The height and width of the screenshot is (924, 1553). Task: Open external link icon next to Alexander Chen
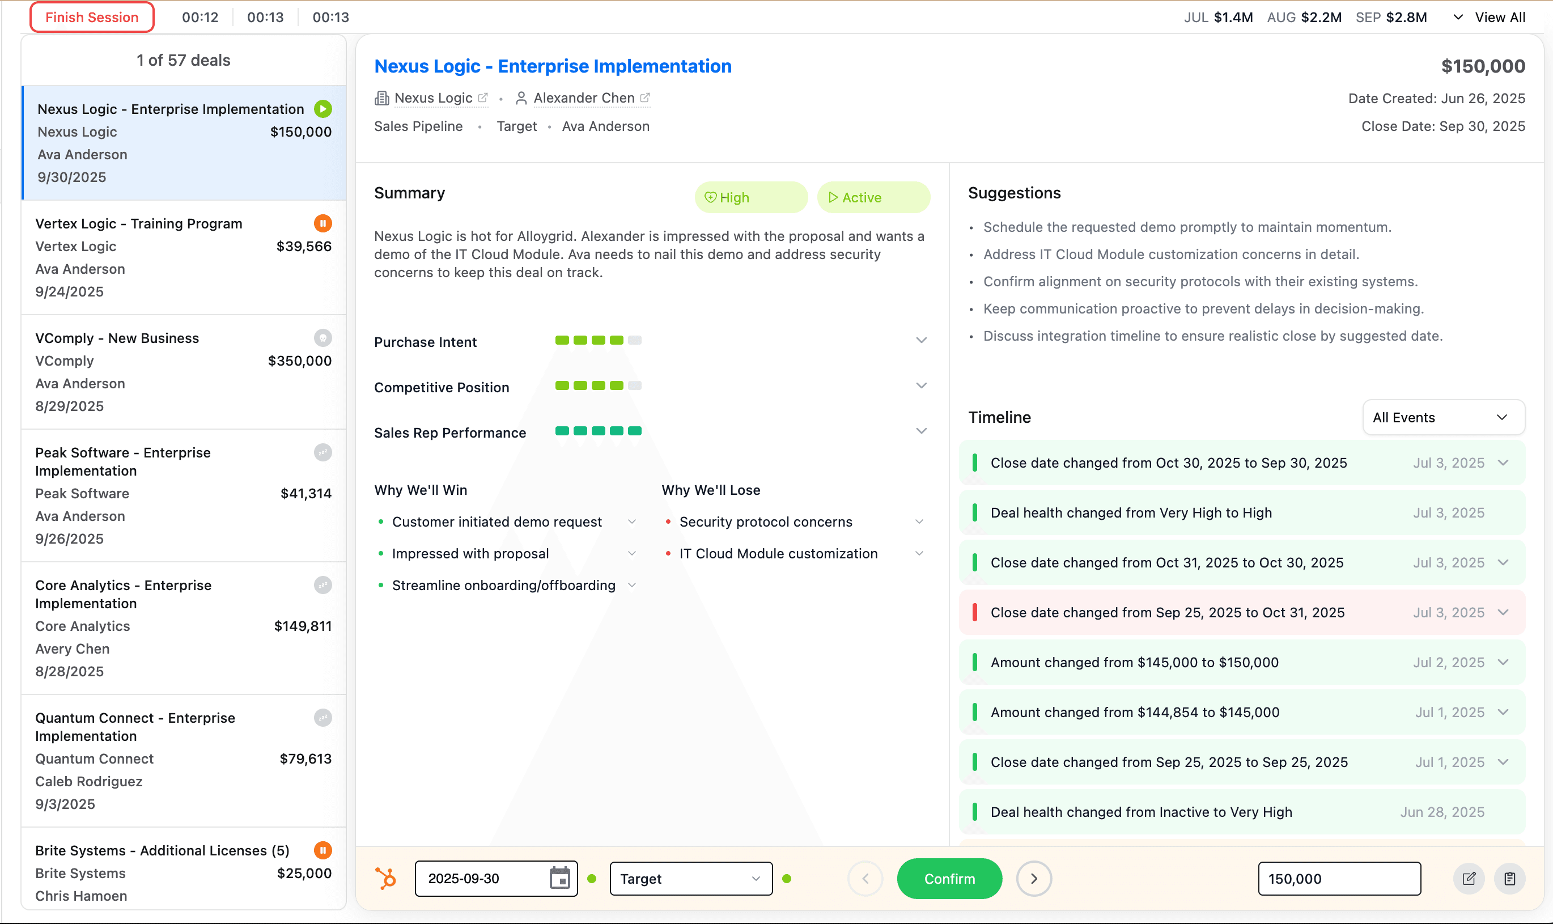(x=645, y=98)
